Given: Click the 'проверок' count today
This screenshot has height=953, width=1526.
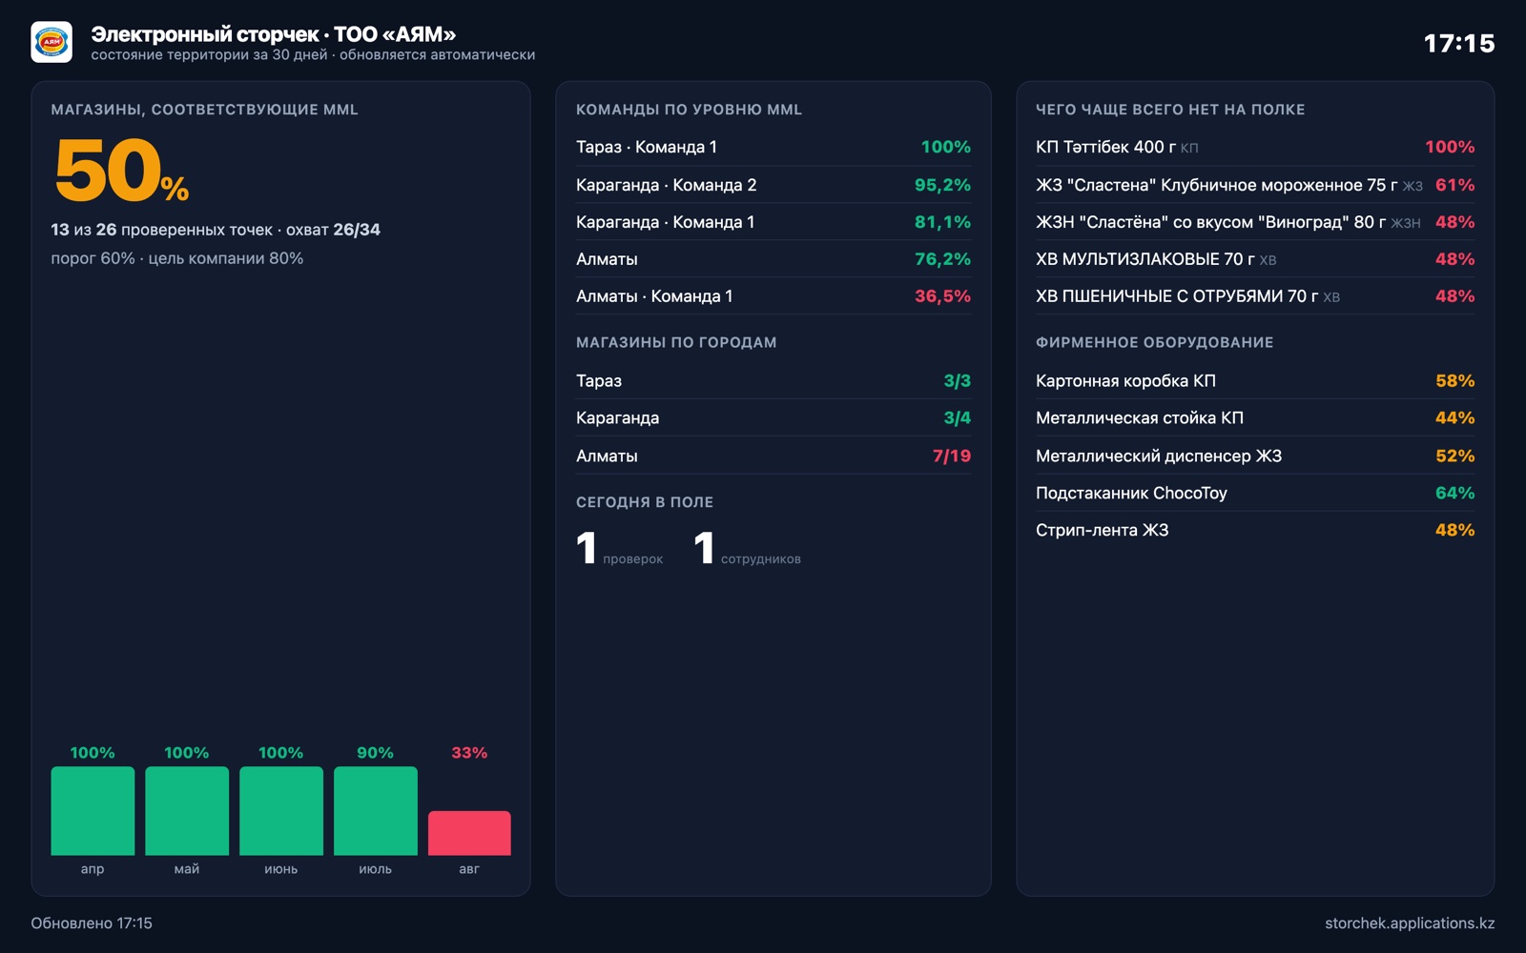Looking at the screenshot, I should tap(619, 549).
